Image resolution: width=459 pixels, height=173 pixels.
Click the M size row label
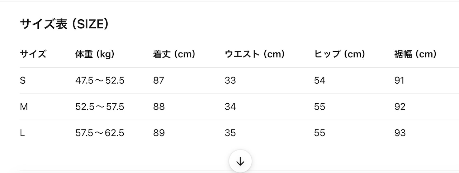[24, 107]
